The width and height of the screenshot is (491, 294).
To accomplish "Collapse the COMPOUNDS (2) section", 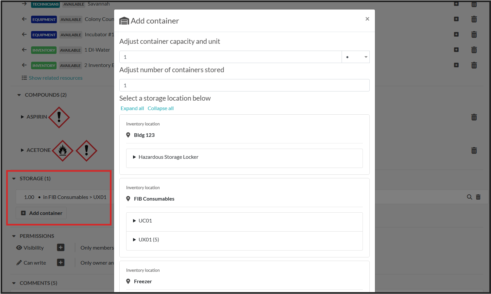I will click(19, 95).
